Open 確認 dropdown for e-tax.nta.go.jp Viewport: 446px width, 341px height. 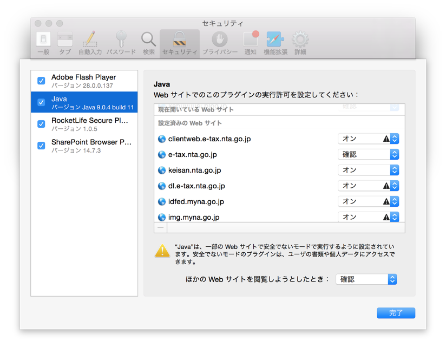click(x=369, y=154)
